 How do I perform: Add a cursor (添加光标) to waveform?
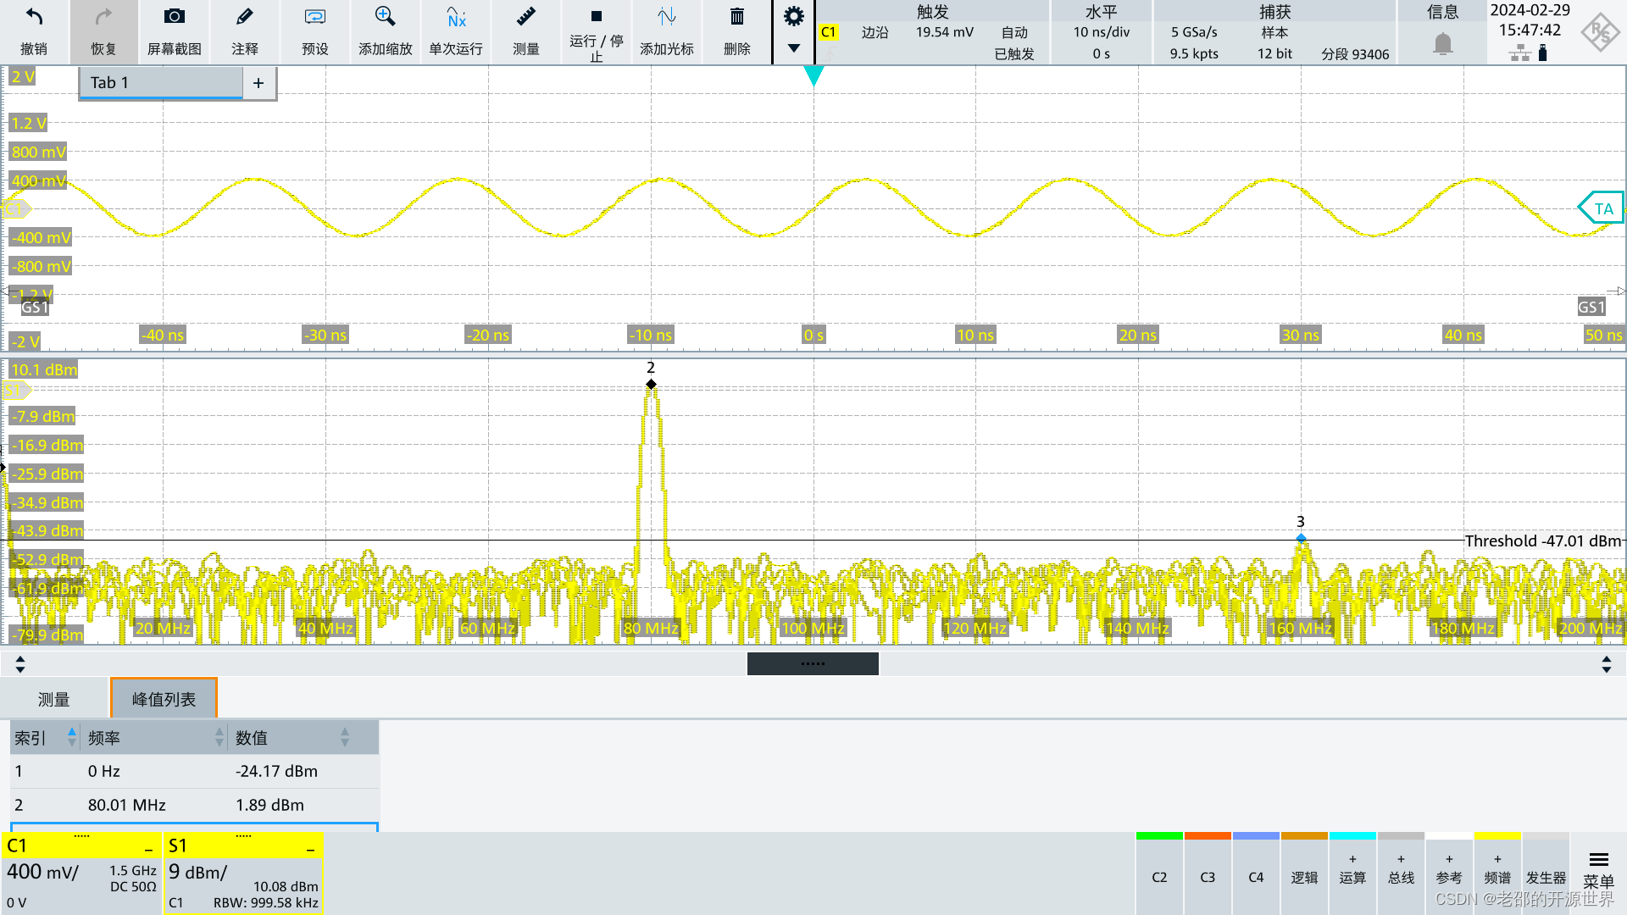pos(666,17)
